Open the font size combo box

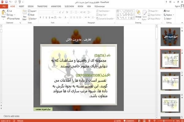click(56, 12)
